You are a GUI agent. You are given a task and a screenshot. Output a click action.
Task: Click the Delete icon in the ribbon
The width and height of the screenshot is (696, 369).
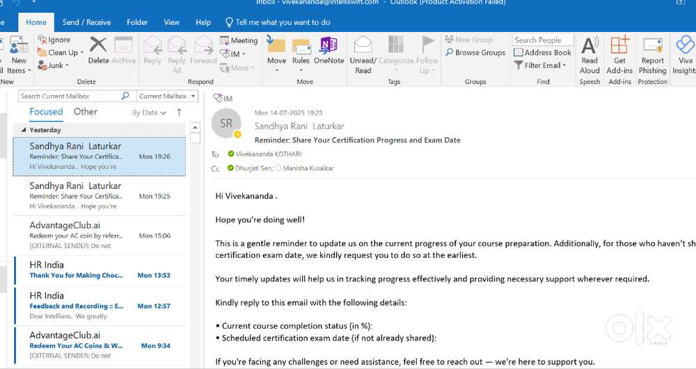(98, 47)
